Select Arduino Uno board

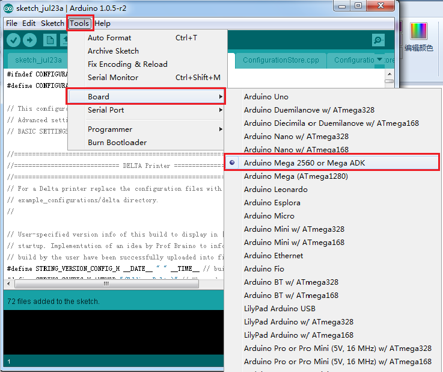click(x=332, y=97)
